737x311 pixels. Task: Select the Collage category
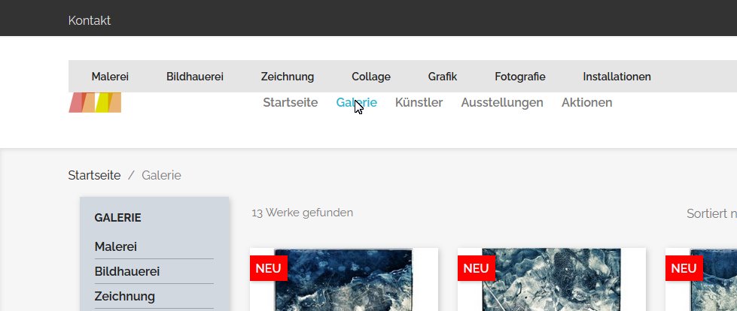pos(371,77)
